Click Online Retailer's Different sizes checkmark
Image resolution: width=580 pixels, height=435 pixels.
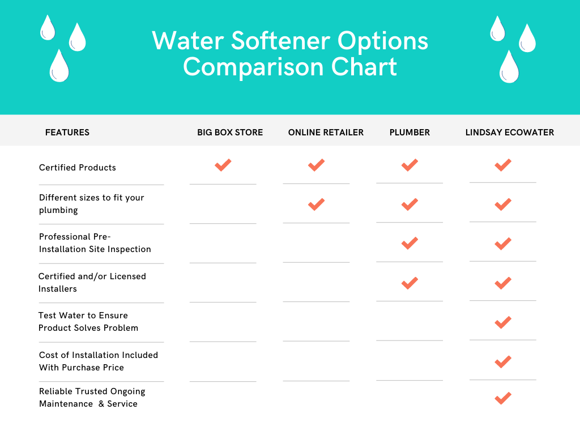[316, 204]
